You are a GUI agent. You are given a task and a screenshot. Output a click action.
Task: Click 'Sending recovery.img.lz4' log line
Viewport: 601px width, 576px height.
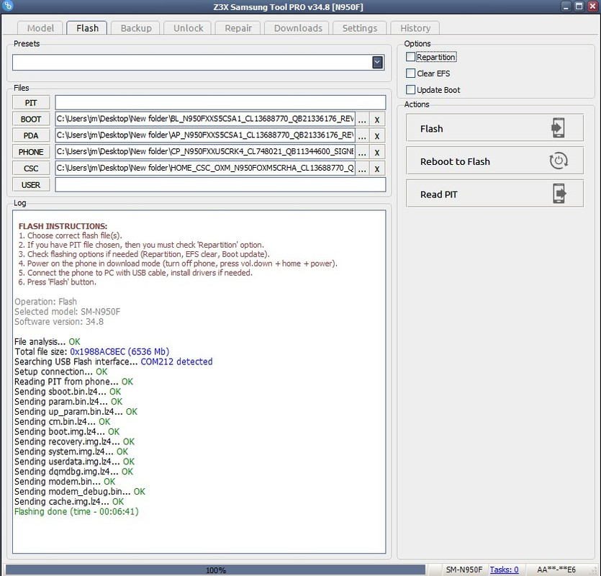[x=75, y=442]
